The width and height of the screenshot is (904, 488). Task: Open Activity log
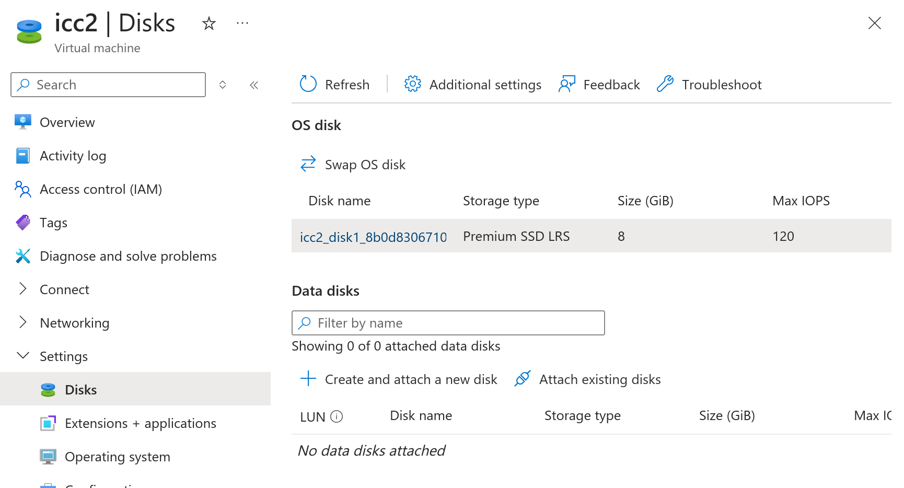[73, 156]
